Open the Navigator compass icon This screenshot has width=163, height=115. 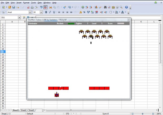pos(109,7)
